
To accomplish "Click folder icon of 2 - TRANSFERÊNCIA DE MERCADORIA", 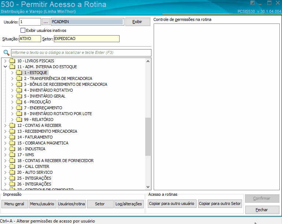I will click(19, 78).
